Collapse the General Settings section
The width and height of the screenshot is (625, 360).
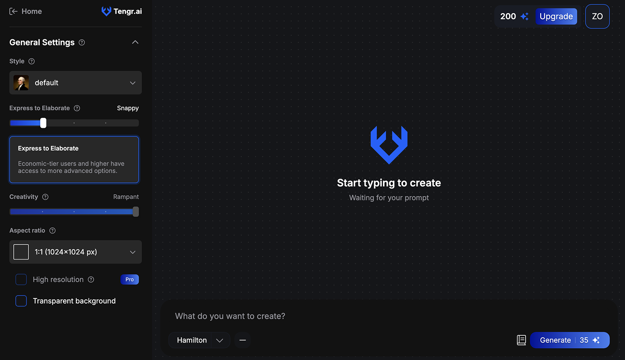pyautogui.click(x=135, y=42)
